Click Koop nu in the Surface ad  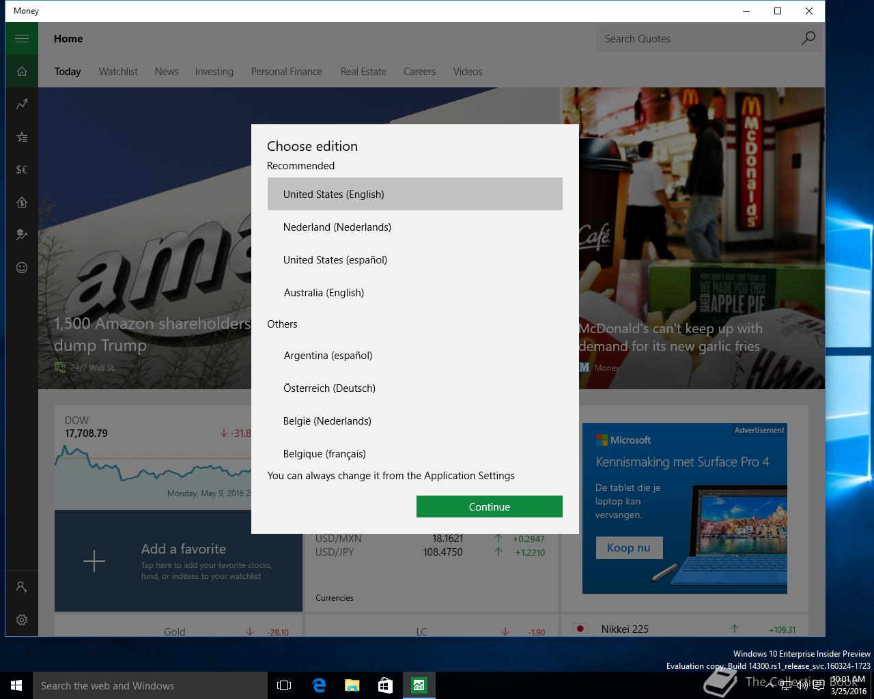coord(628,547)
